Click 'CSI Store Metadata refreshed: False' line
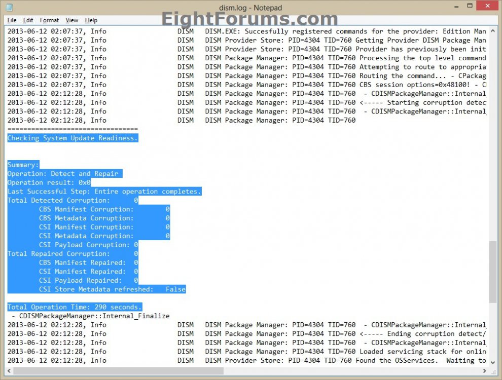Viewport: 502px width, 380px height. pos(113,289)
